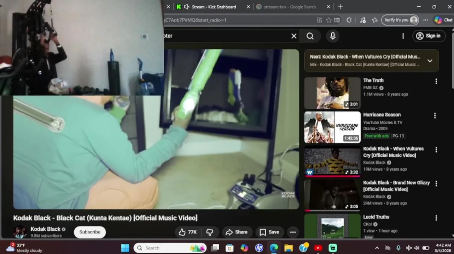This screenshot has height=254, width=454.
Task: Expand the Next mix playlist panel
Action: click(x=430, y=61)
